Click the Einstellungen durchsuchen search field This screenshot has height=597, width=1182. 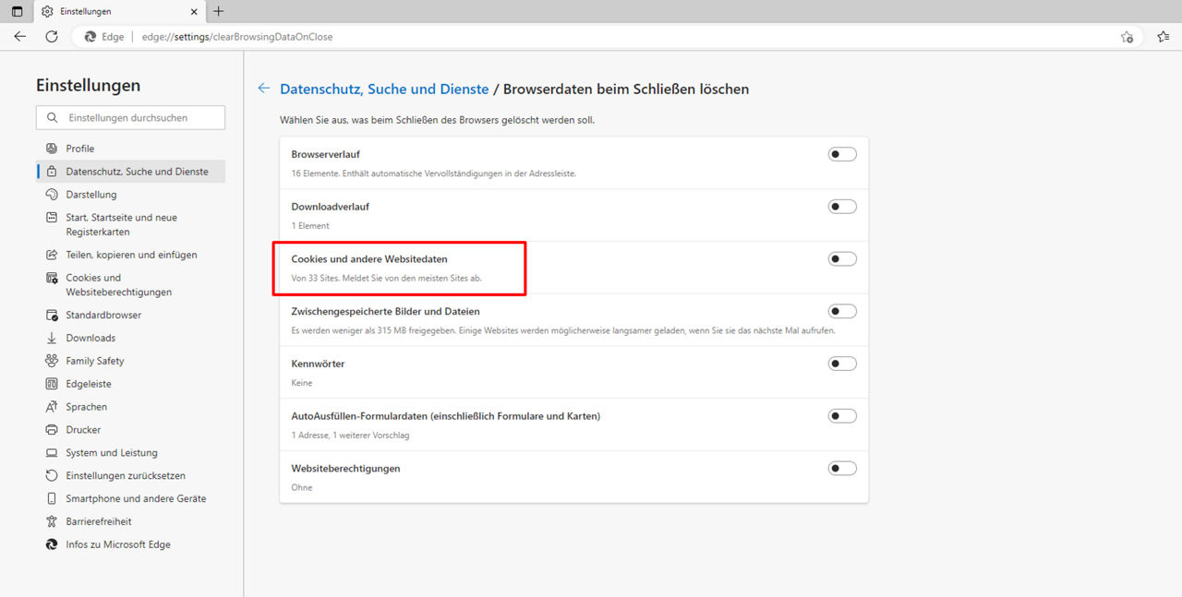(130, 117)
